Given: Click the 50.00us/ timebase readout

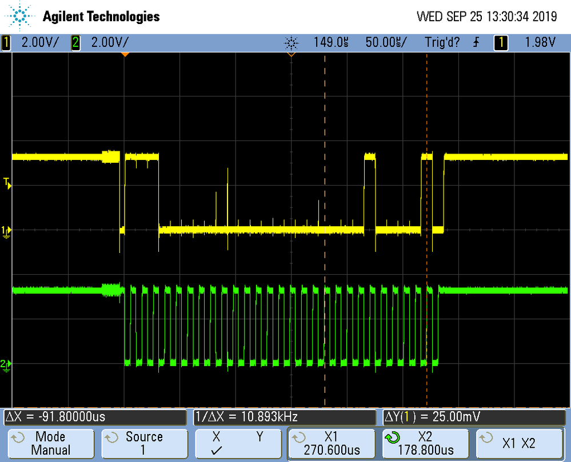Looking at the screenshot, I should click(x=386, y=43).
